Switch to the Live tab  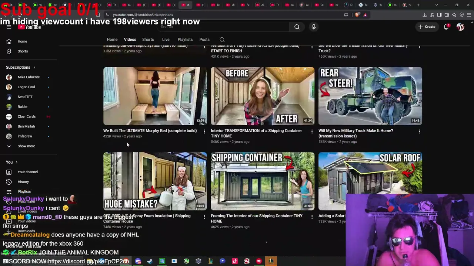click(166, 40)
